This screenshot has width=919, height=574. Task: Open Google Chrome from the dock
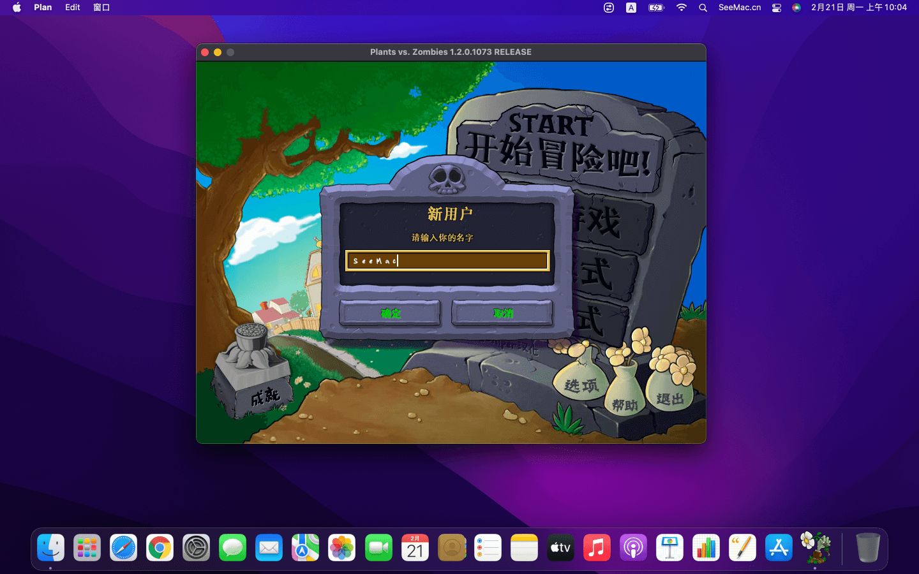pyautogui.click(x=160, y=548)
